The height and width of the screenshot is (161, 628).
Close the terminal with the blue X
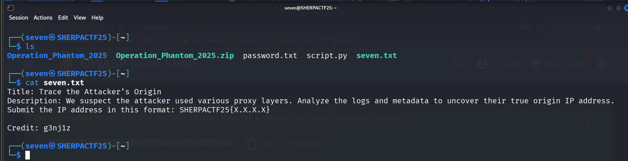[x=626, y=8]
